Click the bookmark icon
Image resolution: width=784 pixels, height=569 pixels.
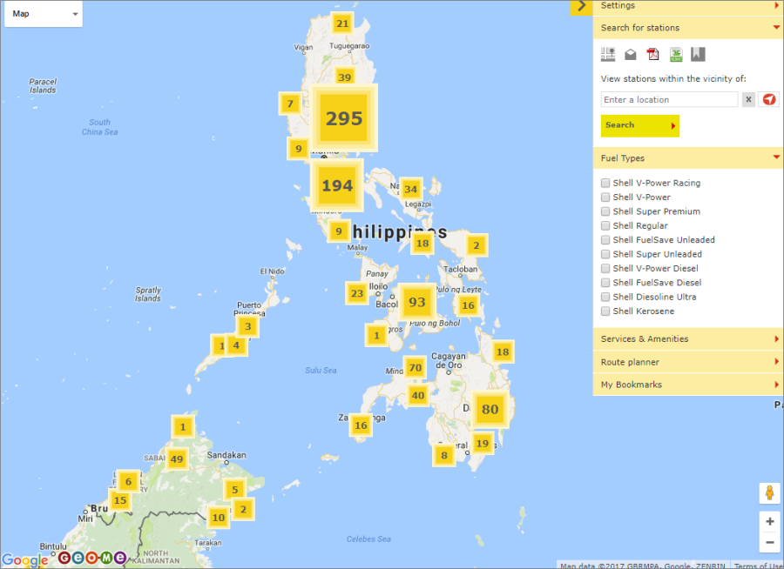coord(698,54)
